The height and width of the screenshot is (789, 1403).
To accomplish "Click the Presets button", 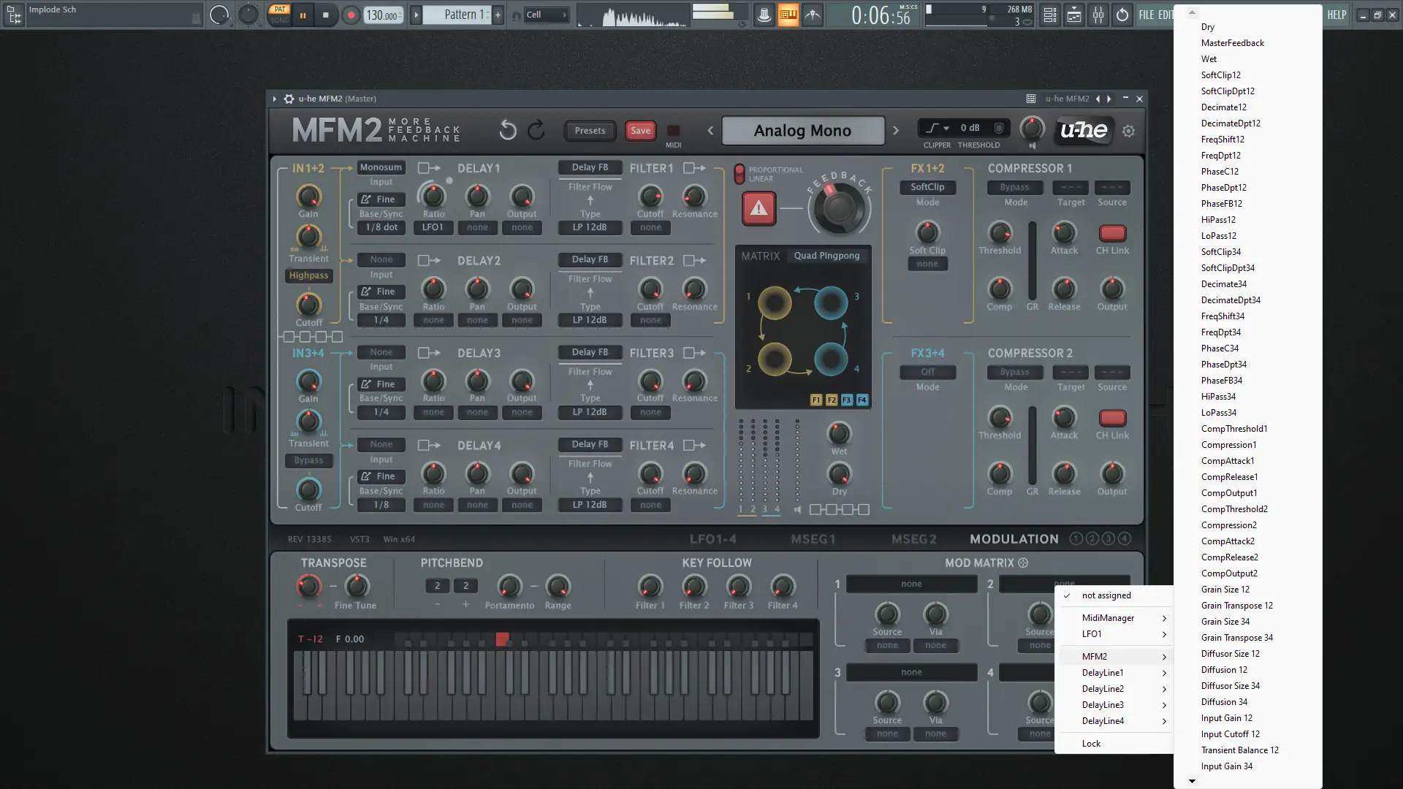I will point(590,131).
